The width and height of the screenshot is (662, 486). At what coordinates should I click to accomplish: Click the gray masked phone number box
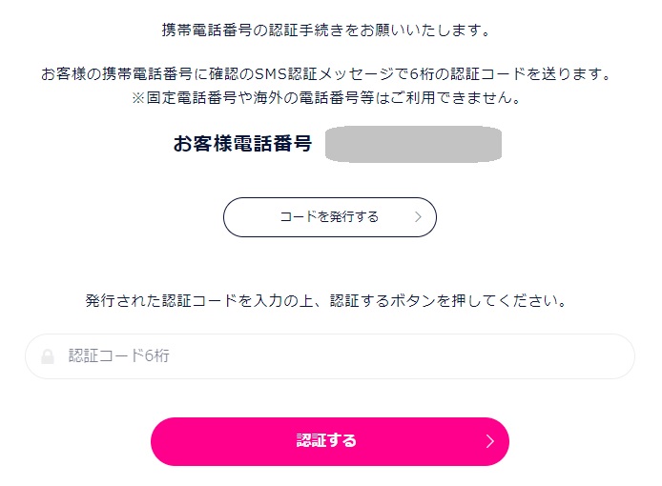(x=413, y=144)
